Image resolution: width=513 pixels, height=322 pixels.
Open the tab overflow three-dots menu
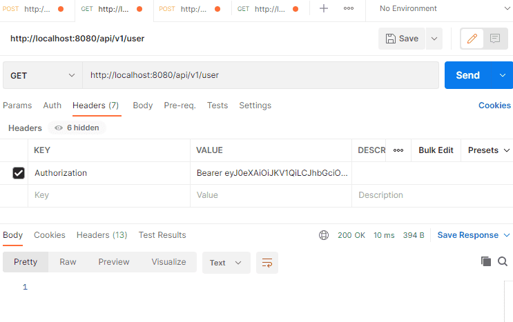tap(349, 8)
